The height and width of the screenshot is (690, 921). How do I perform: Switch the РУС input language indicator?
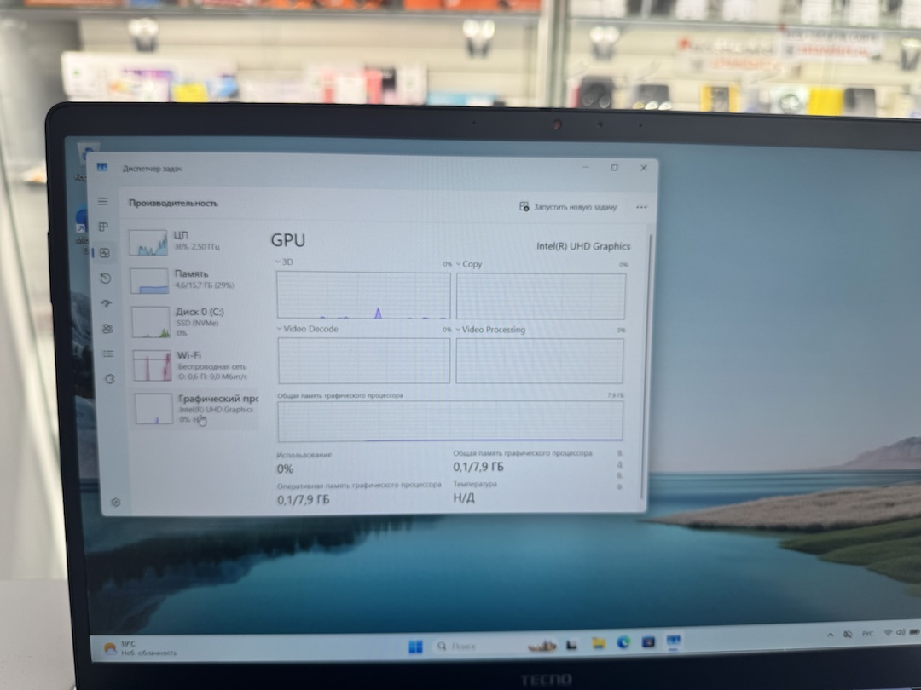click(867, 634)
